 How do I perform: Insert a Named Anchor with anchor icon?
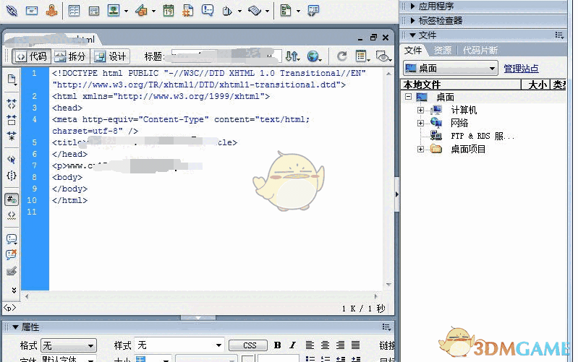[51, 10]
